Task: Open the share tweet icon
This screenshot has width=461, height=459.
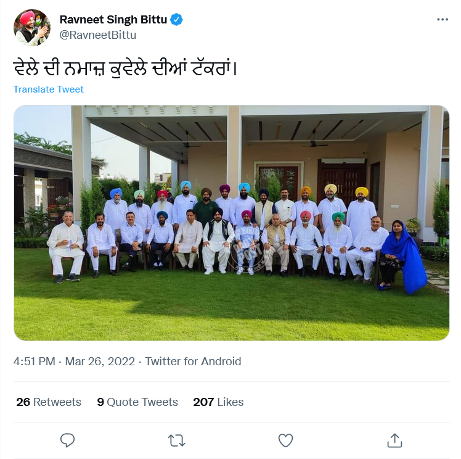Action: pyautogui.click(x=394, y=440)
